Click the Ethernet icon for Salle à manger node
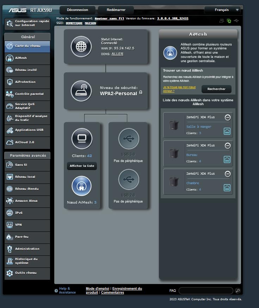Viewport: 259px width, 308px height. point(227,131)
